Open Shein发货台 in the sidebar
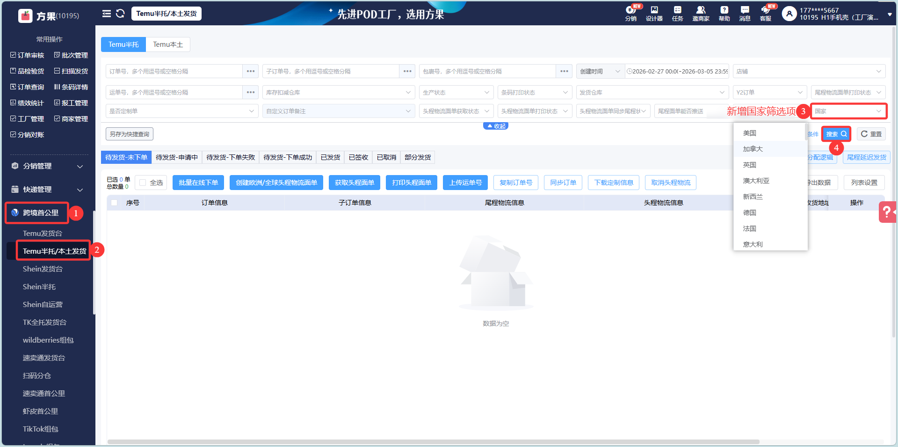 [43, 269]
